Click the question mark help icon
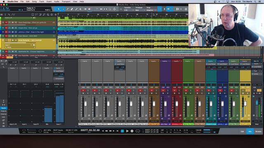This screenshot has width=264, height=148. (97, 9)
